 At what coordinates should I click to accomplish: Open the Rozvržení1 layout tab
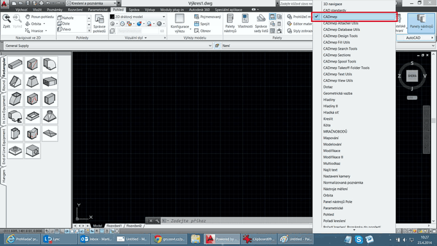tap(114, 225)
